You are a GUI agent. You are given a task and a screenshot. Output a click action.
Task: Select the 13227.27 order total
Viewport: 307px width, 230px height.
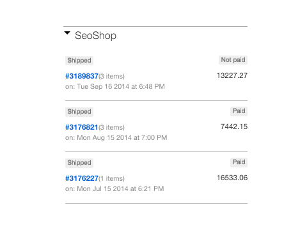pos(232,75)
